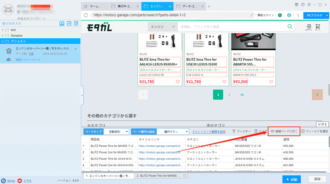This screenshot has width=330, height=184.
Task: Click the import task icon beside 全てのタスク
Action: 61,23
